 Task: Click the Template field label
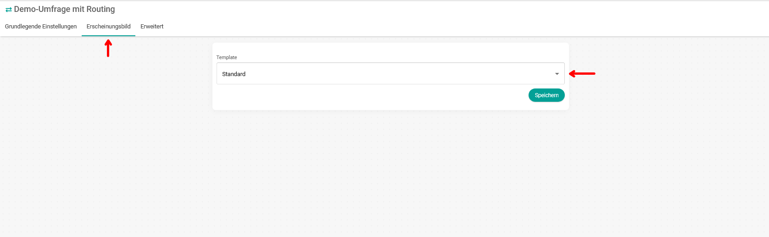point(227,57)
